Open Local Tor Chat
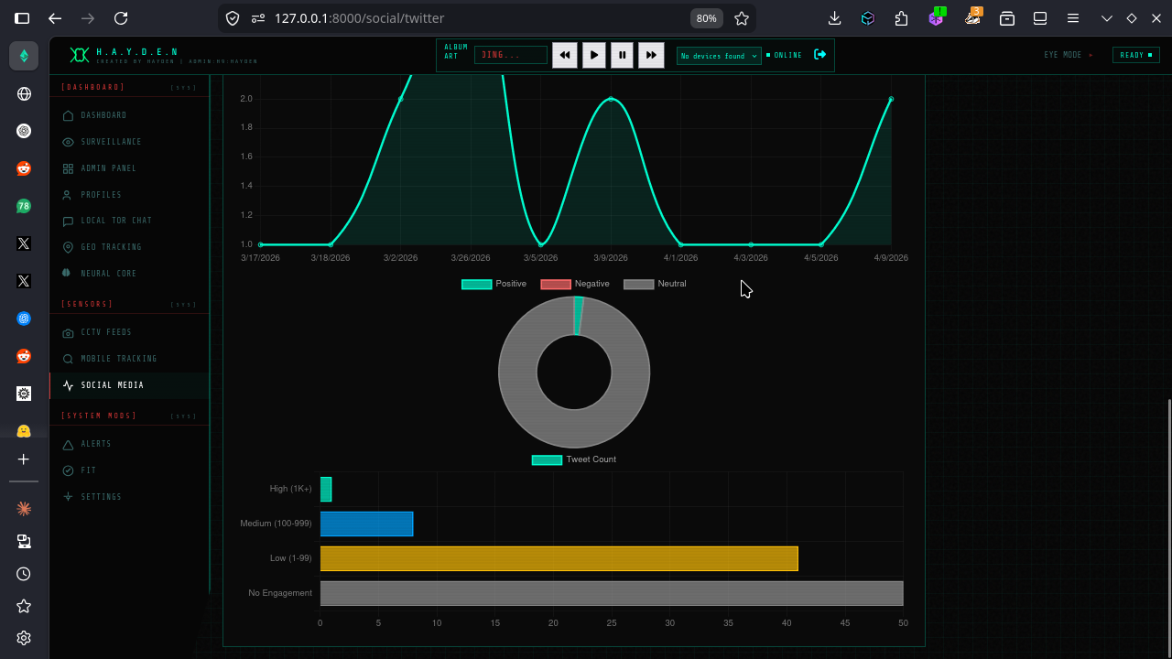1172x659 pixels. (129, 221)
